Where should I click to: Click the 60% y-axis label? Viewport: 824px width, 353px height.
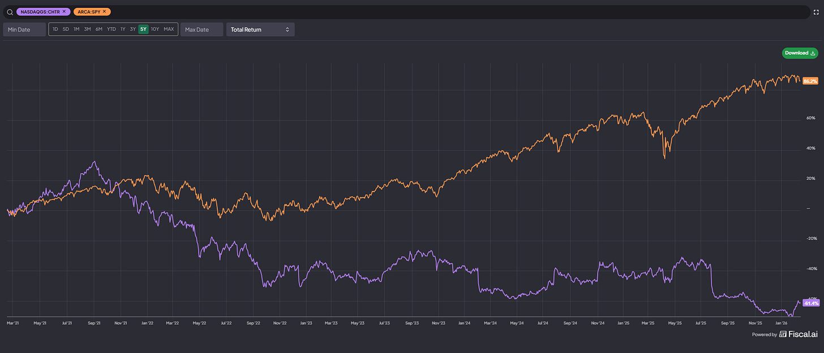[810, 118]
